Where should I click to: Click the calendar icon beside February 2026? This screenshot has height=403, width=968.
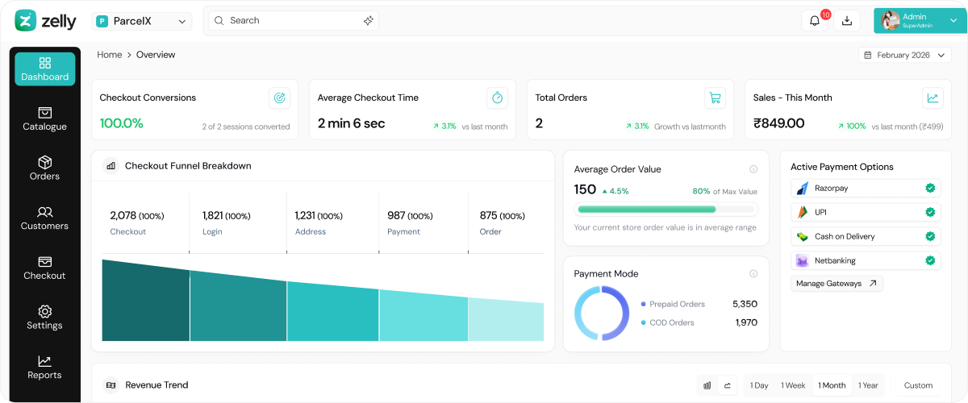click(x=868, y=55)
